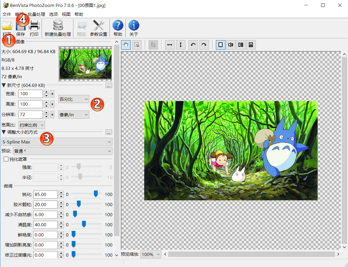Screen dimensions: 348x267
Task: Open the Help (帮助) menu
Action: [79, 14]
